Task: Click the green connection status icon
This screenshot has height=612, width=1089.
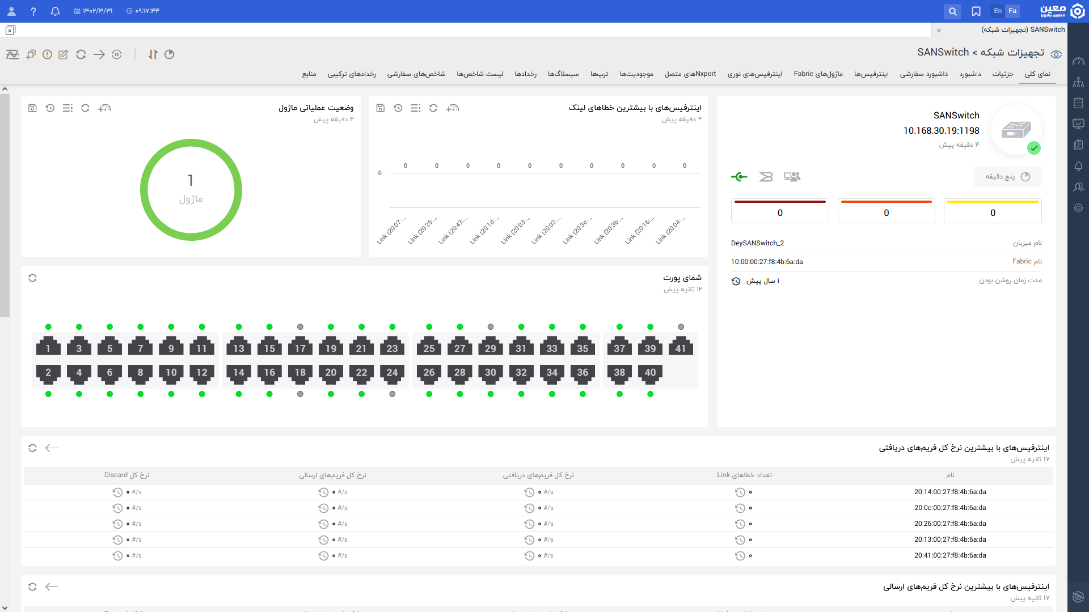Action: [x=739, y=177]
